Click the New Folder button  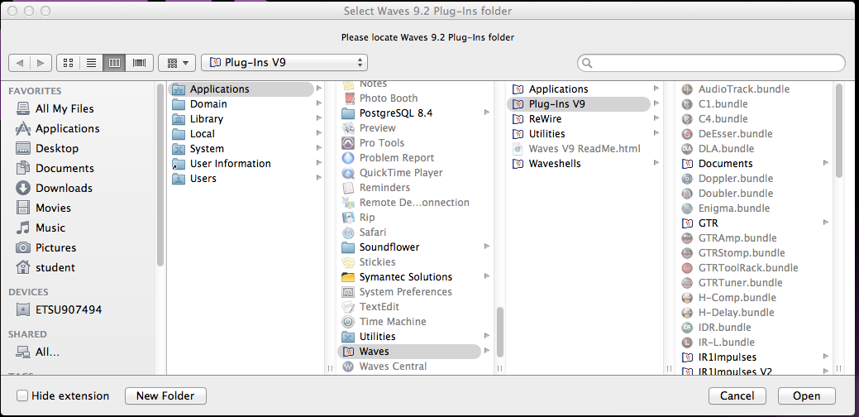click(165, 396)
